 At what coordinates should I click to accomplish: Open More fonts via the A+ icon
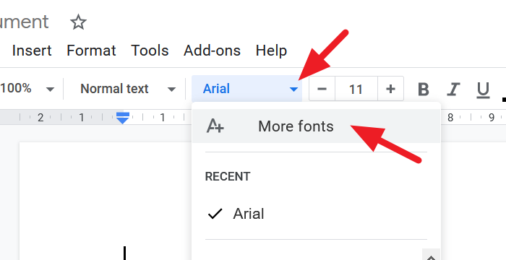(x=215, y=126)
